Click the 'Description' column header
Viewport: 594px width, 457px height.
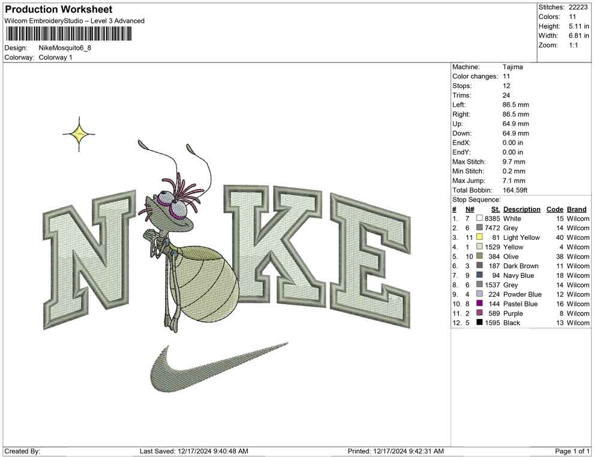point(521,209)
